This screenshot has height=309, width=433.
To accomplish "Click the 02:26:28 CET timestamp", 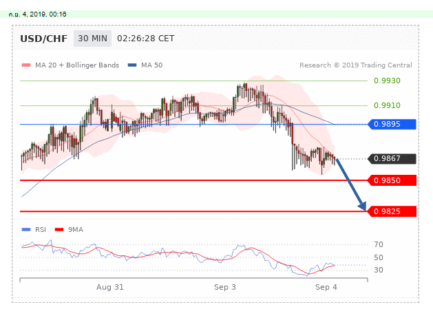I will (x=145, y=39).
